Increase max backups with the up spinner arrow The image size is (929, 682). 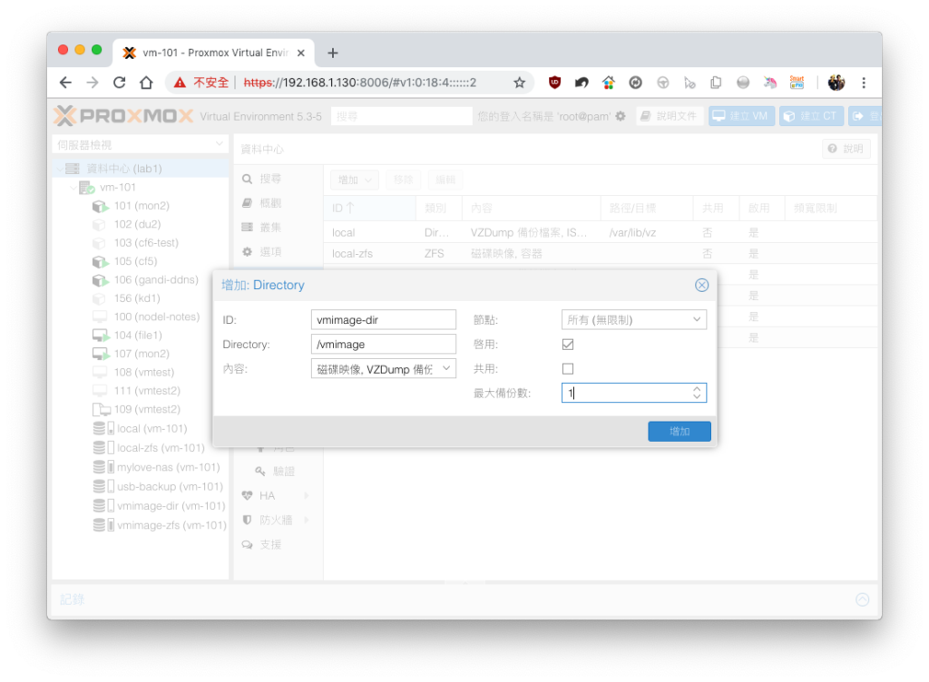tap(697, 388)
